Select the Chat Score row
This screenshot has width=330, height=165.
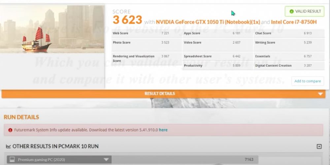pyautogui.click(x=289, y=33)
